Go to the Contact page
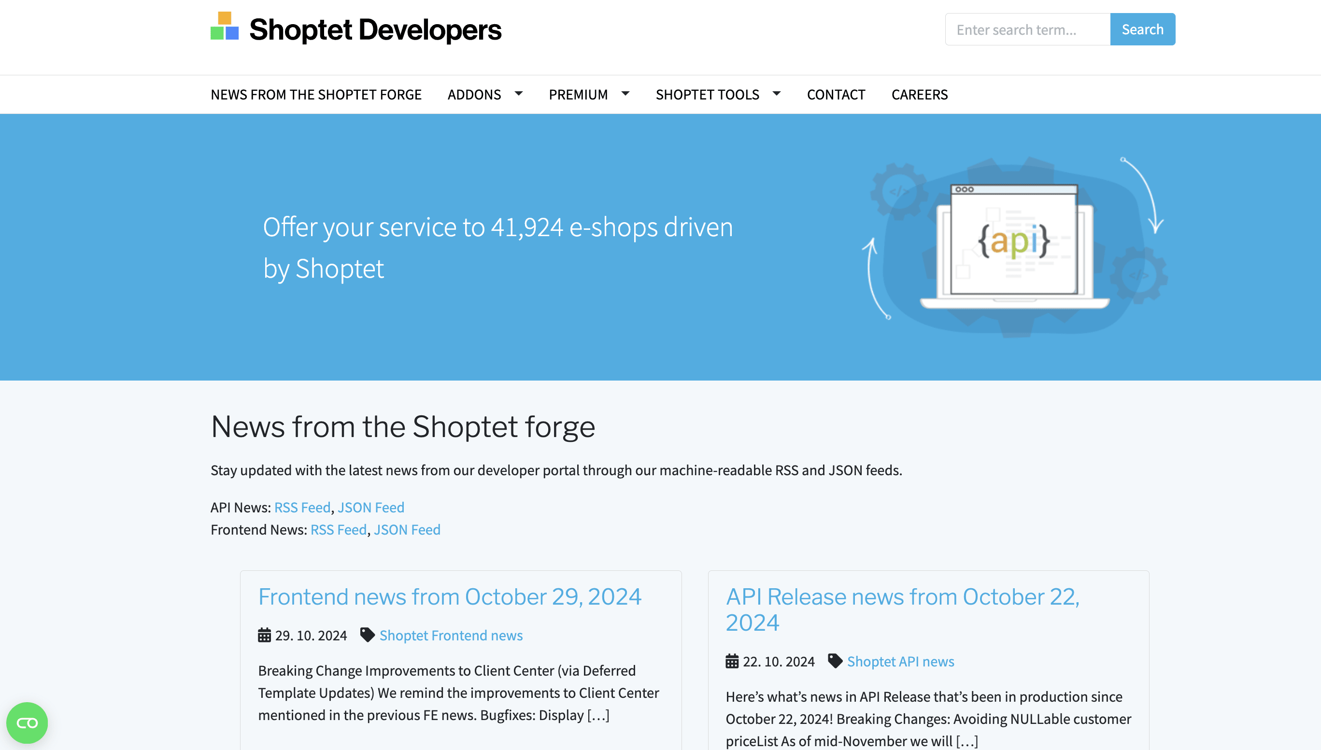Image resolution: width=1321 pixels, height=750 pixels. [836, 94]
